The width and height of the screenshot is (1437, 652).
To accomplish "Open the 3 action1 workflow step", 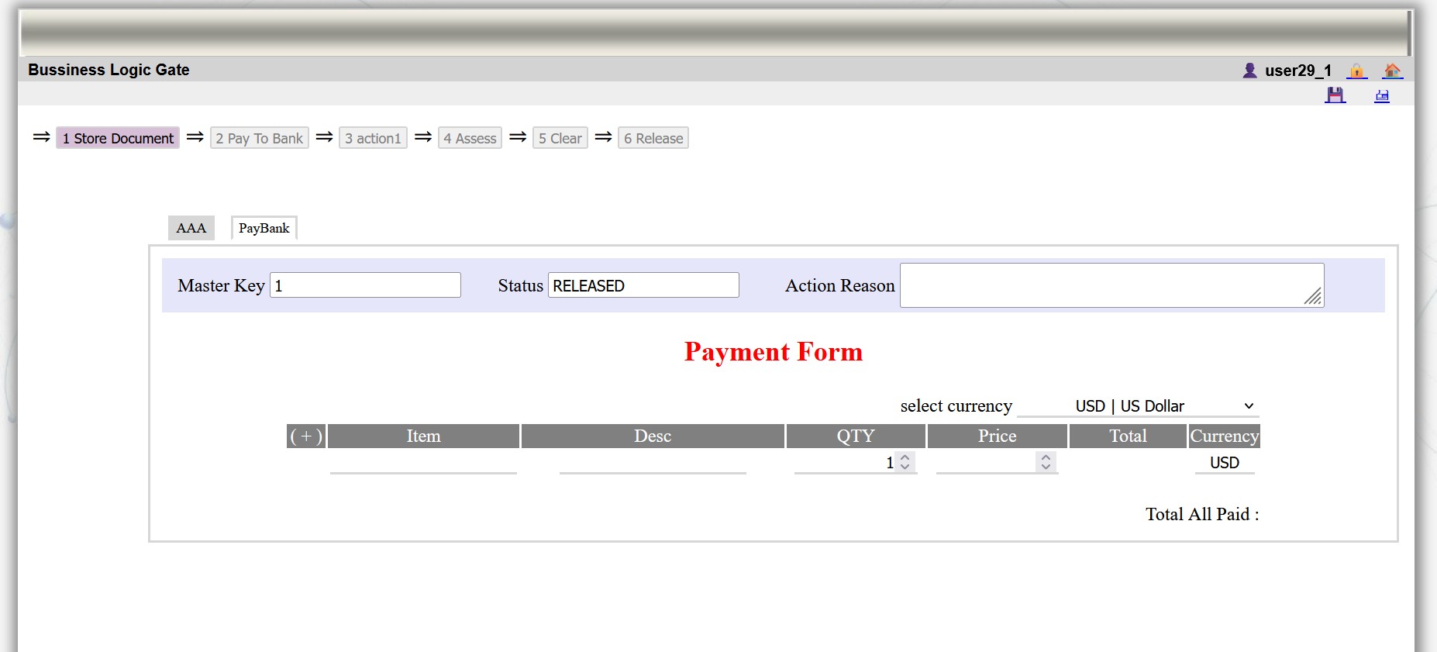I will 373,138.
